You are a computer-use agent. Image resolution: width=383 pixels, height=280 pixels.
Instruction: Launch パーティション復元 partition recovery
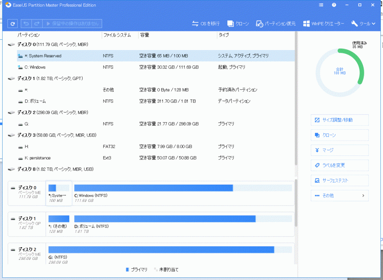pyautogui.click(x=276, y=24)
